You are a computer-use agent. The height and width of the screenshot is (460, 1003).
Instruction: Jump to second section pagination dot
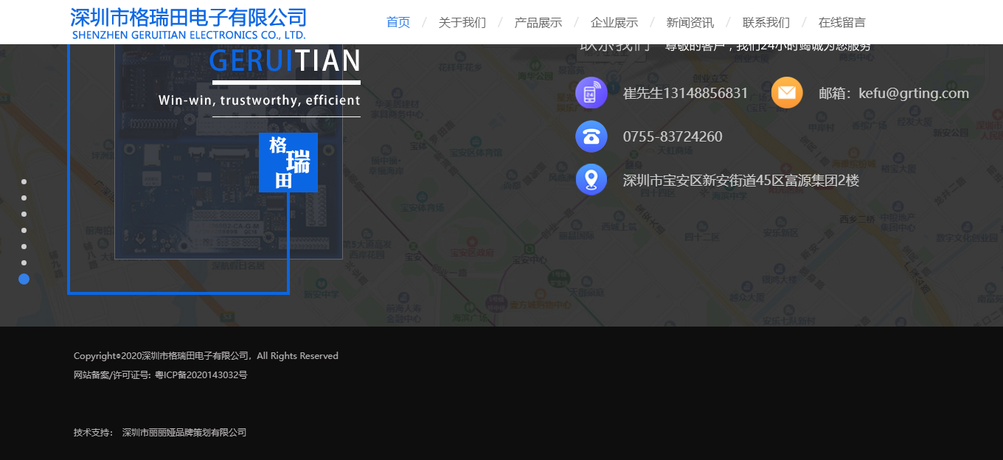(24, 198)
